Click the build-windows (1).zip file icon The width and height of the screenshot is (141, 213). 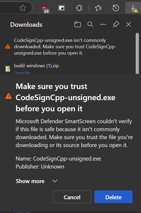tap(8, 69)
